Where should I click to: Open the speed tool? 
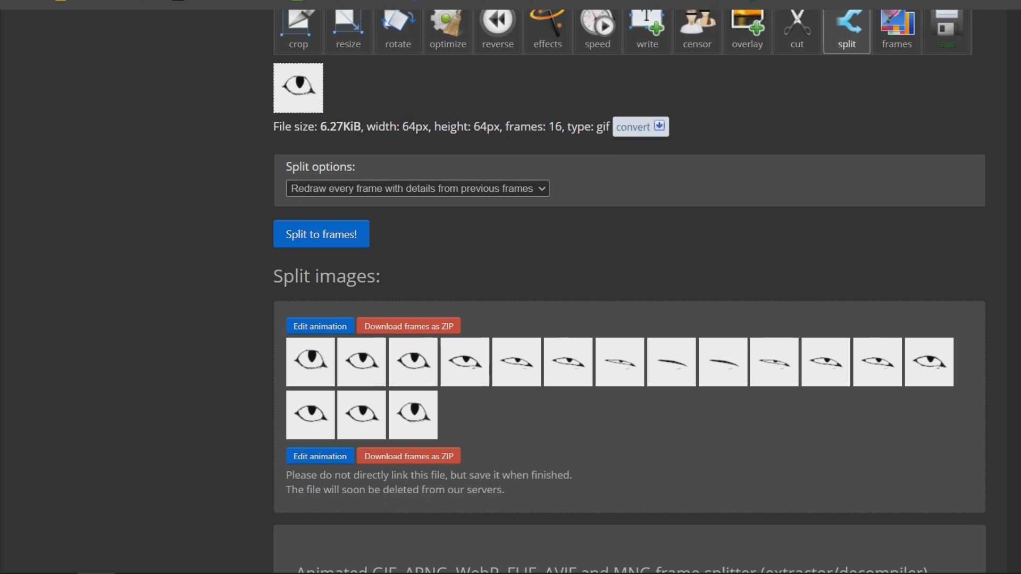[x=598, y=31]
